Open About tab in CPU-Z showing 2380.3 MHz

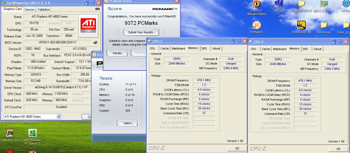(318, 49)
